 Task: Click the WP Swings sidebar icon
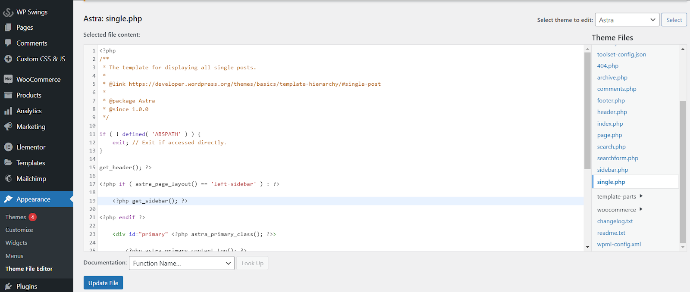(8, 12)
